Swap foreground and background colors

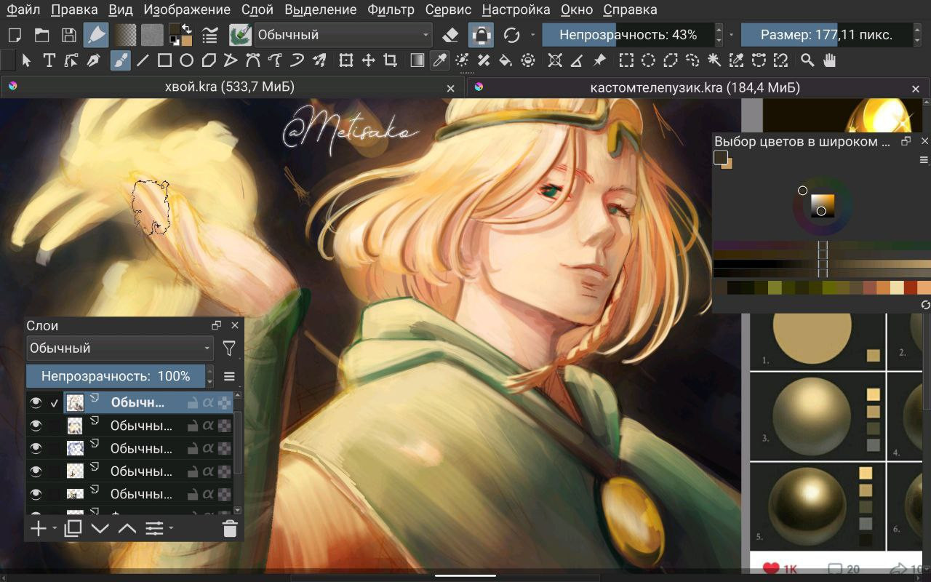187,28
